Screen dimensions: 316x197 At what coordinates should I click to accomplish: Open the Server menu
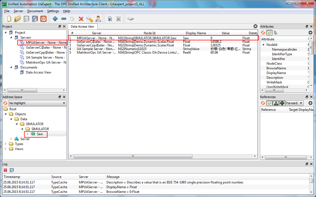pyautogui.click(x=18, y=11)
